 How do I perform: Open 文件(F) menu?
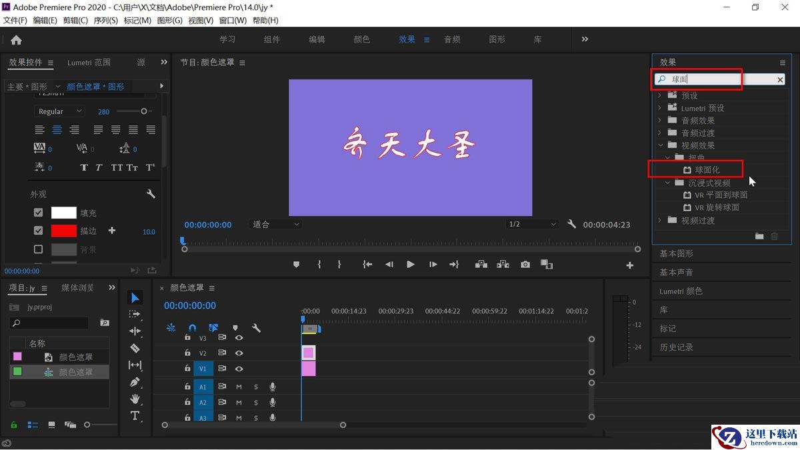[x=15, y=21]
